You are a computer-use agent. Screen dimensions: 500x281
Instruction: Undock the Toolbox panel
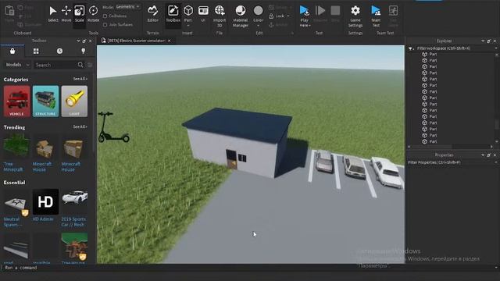(x=84, y=41)
